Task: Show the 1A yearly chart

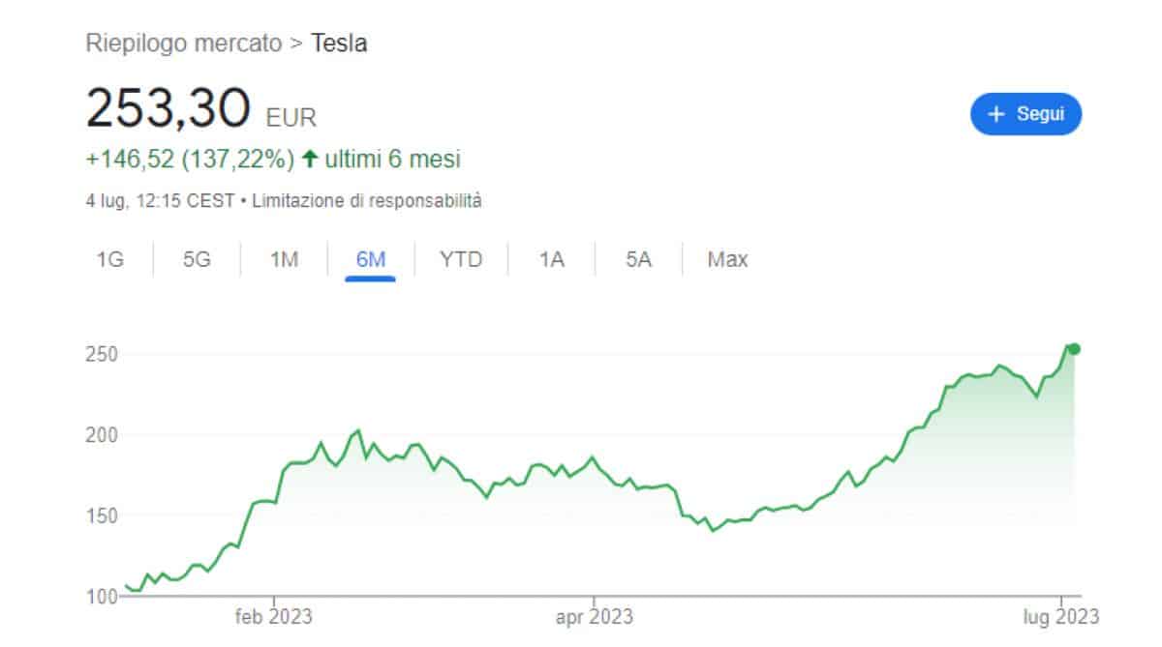Action: pos(551,259)
